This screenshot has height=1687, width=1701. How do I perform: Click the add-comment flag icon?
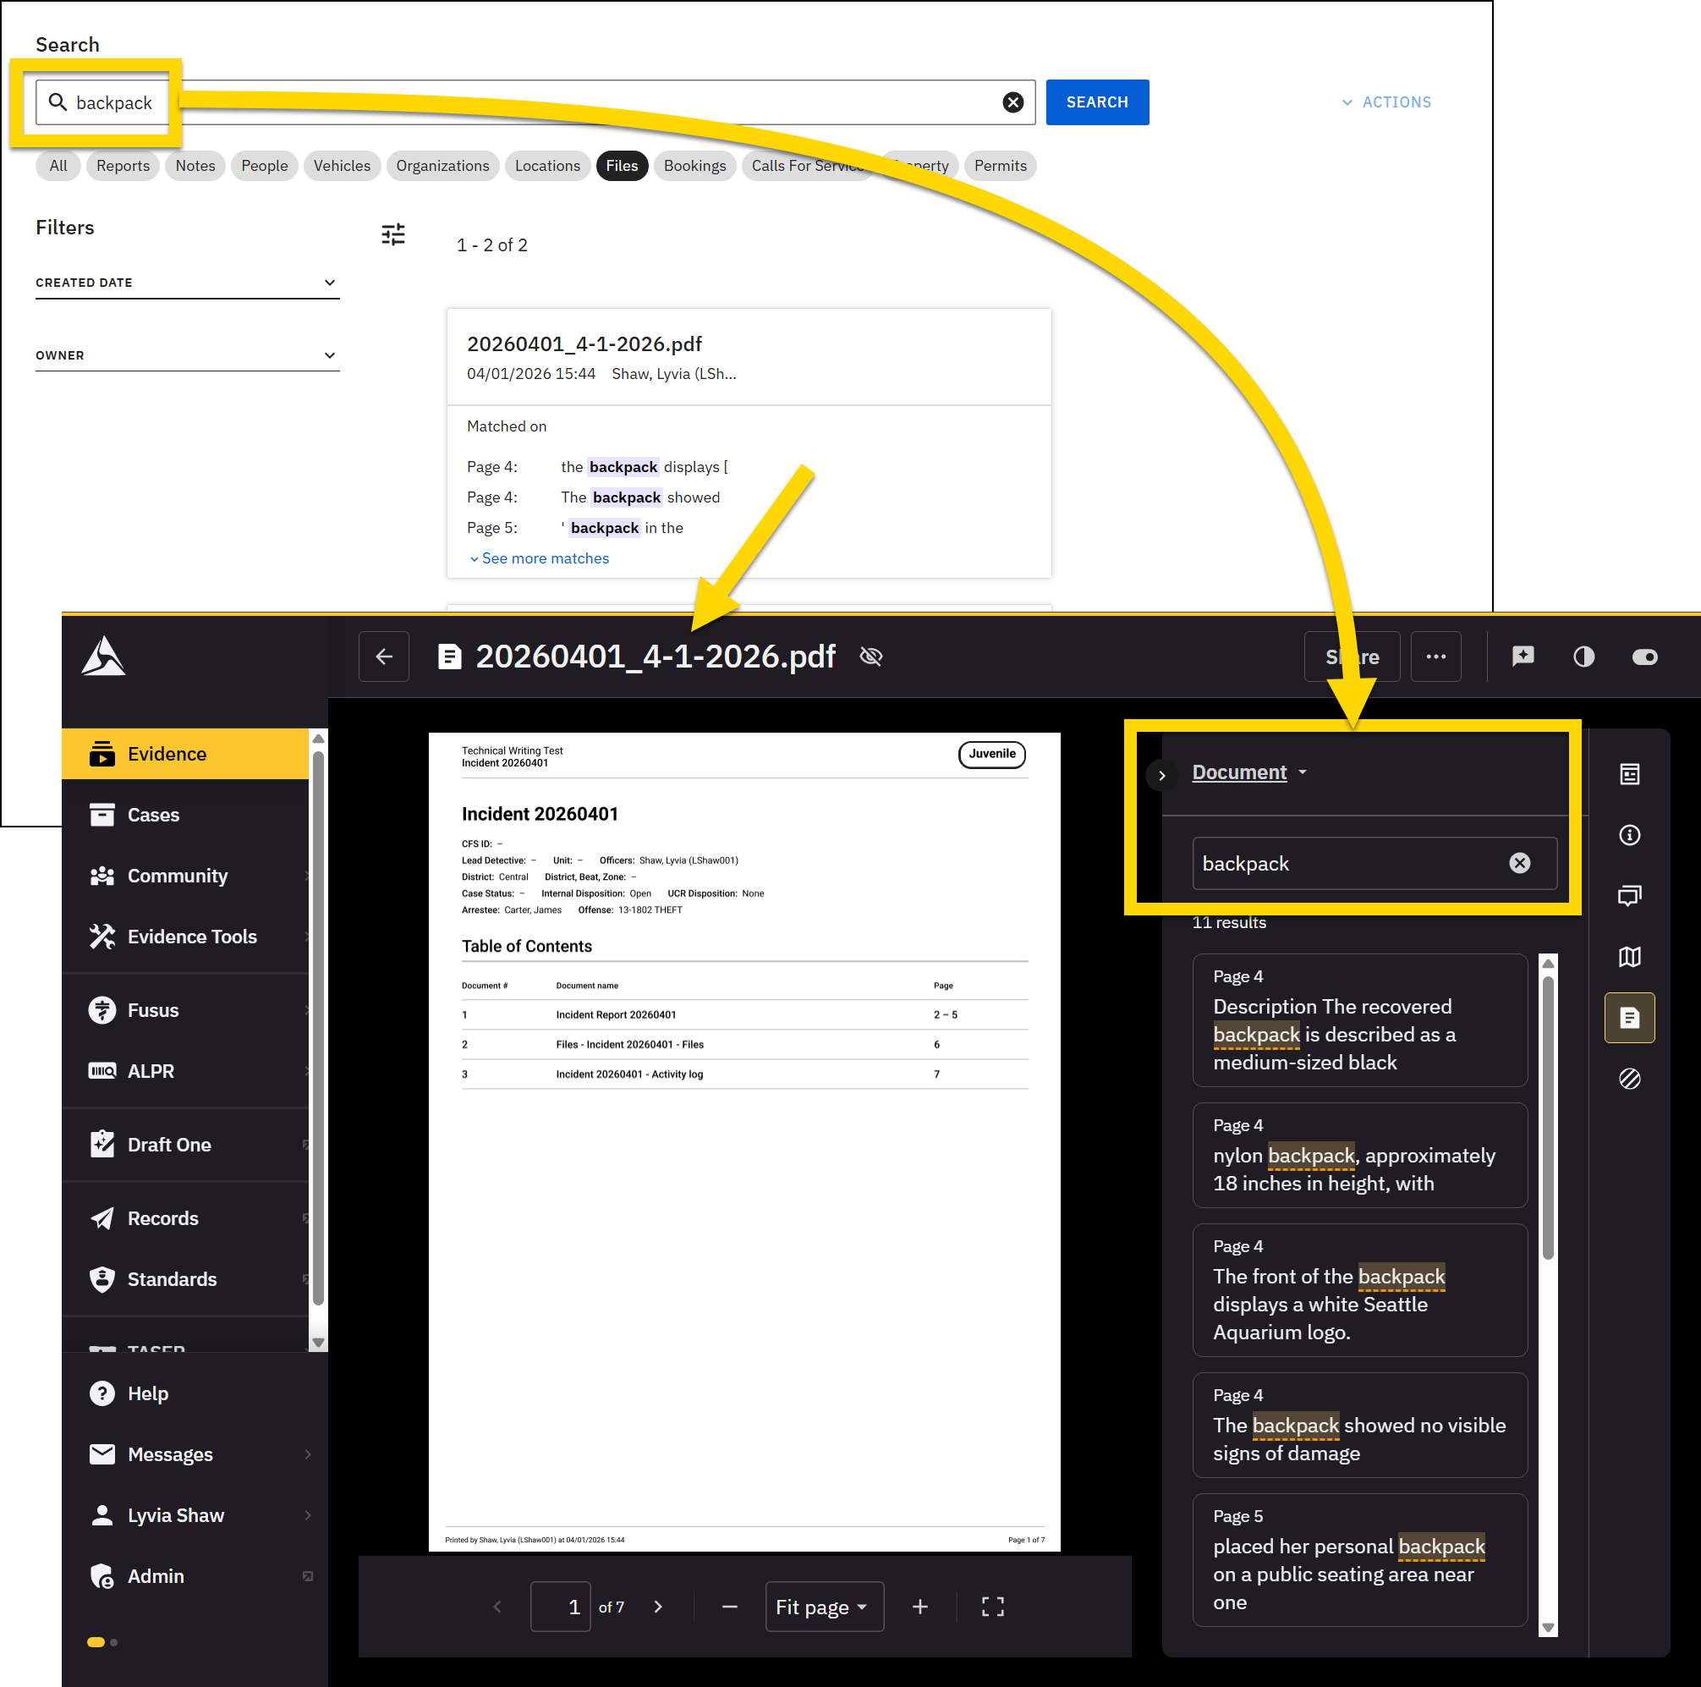pos(1523,657)
